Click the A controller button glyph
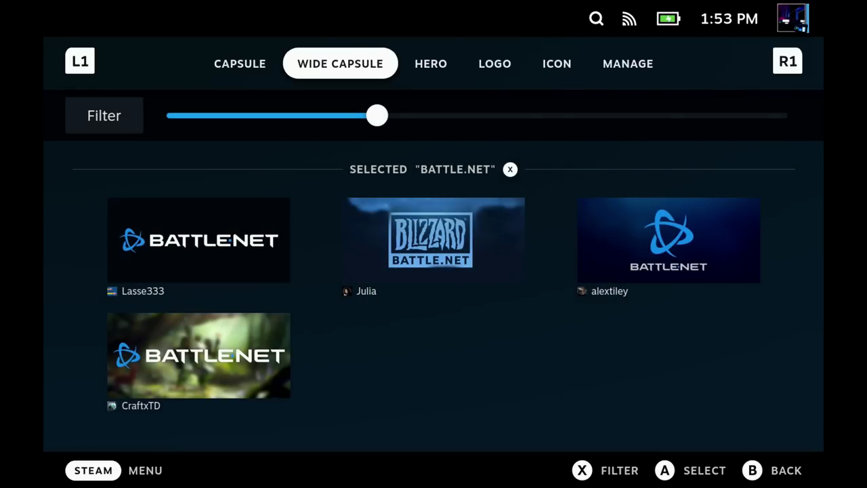 coord(665,470)
